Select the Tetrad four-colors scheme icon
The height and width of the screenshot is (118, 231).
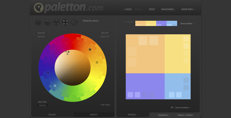[65, 23]
